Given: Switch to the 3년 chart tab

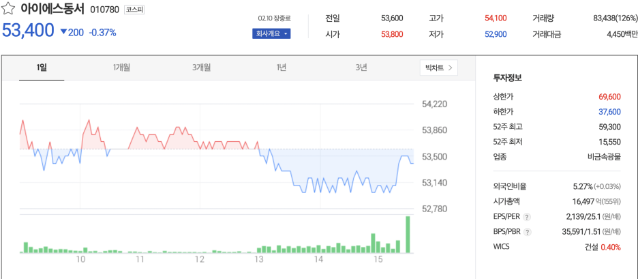Looking at the screenshot, I should (361, 68).
